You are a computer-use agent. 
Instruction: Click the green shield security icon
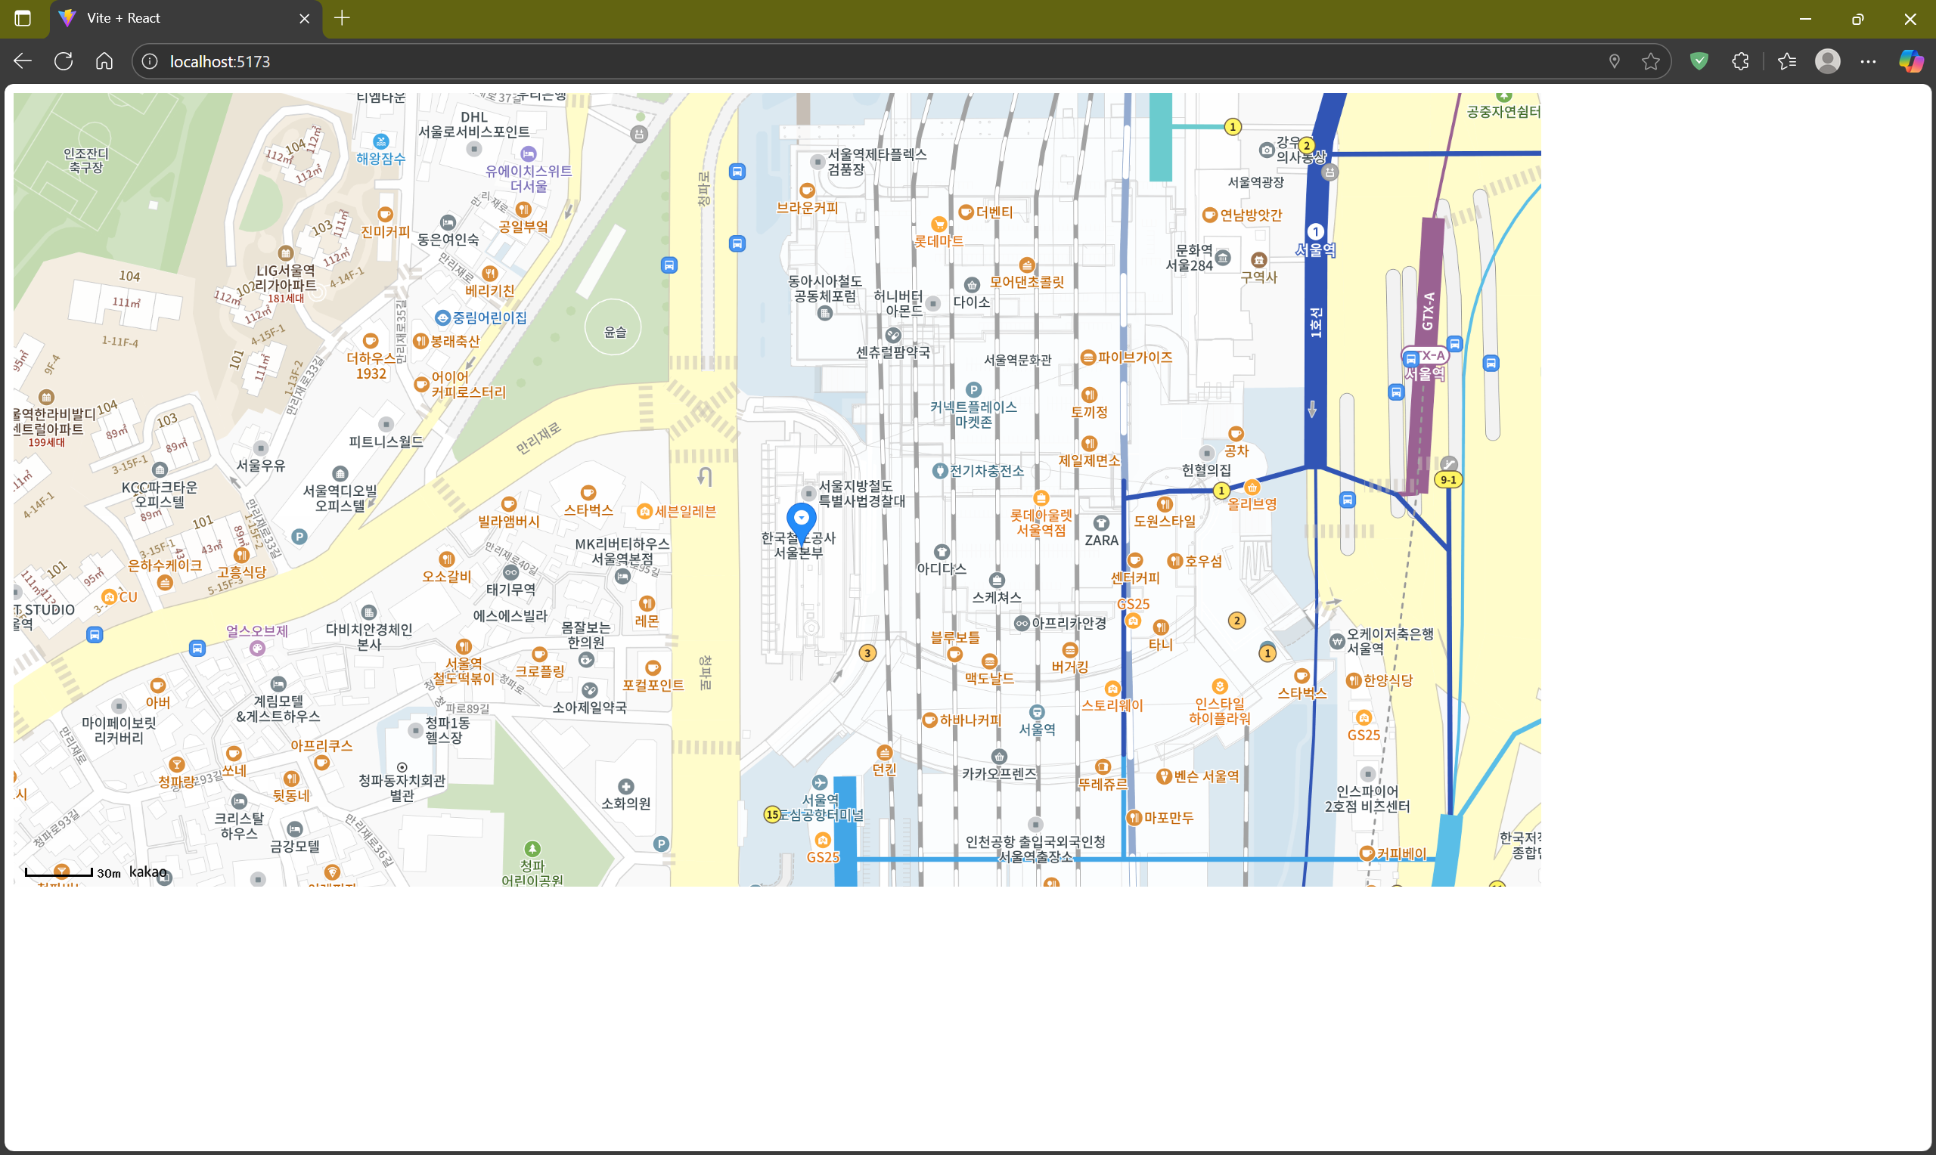point(1699,61)
